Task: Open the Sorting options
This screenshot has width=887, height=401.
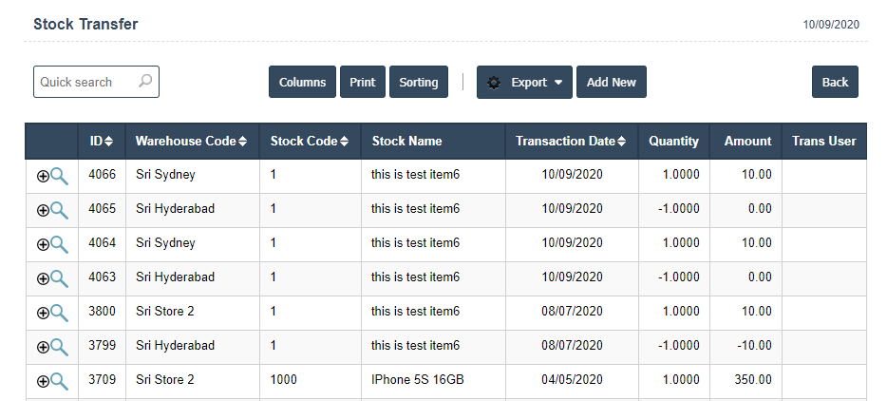Action: point(419,83)
